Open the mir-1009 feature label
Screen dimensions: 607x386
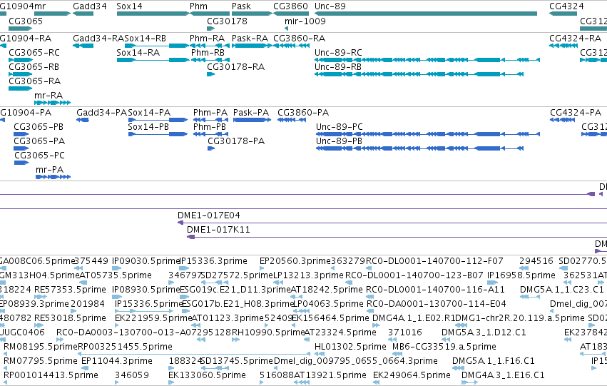[305, 21]
